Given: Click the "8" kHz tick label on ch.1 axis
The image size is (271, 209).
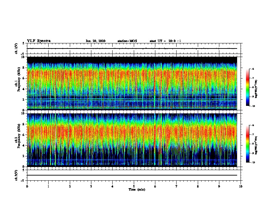Looking at the screenshot, I should click(24, 68).
